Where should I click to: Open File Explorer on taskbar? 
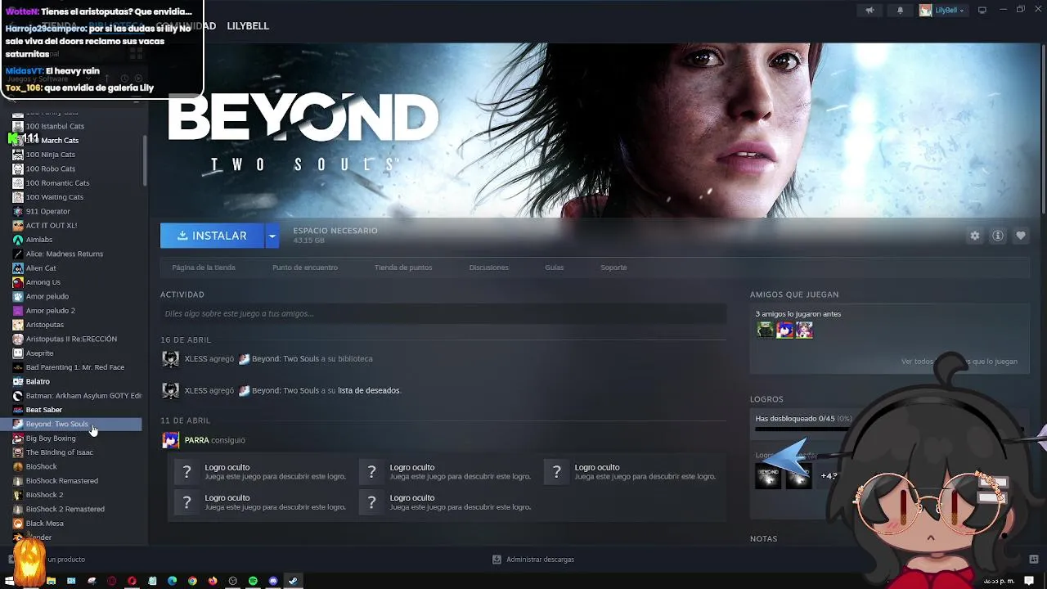[52, 581]
